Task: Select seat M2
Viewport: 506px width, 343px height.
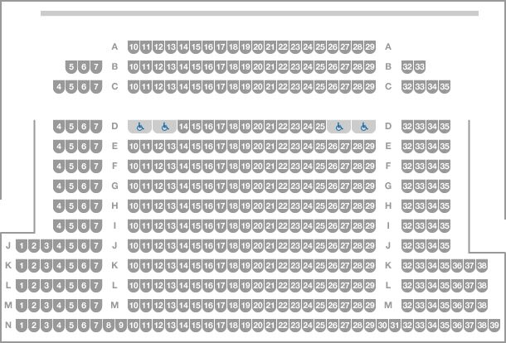Action: (33, 305)
